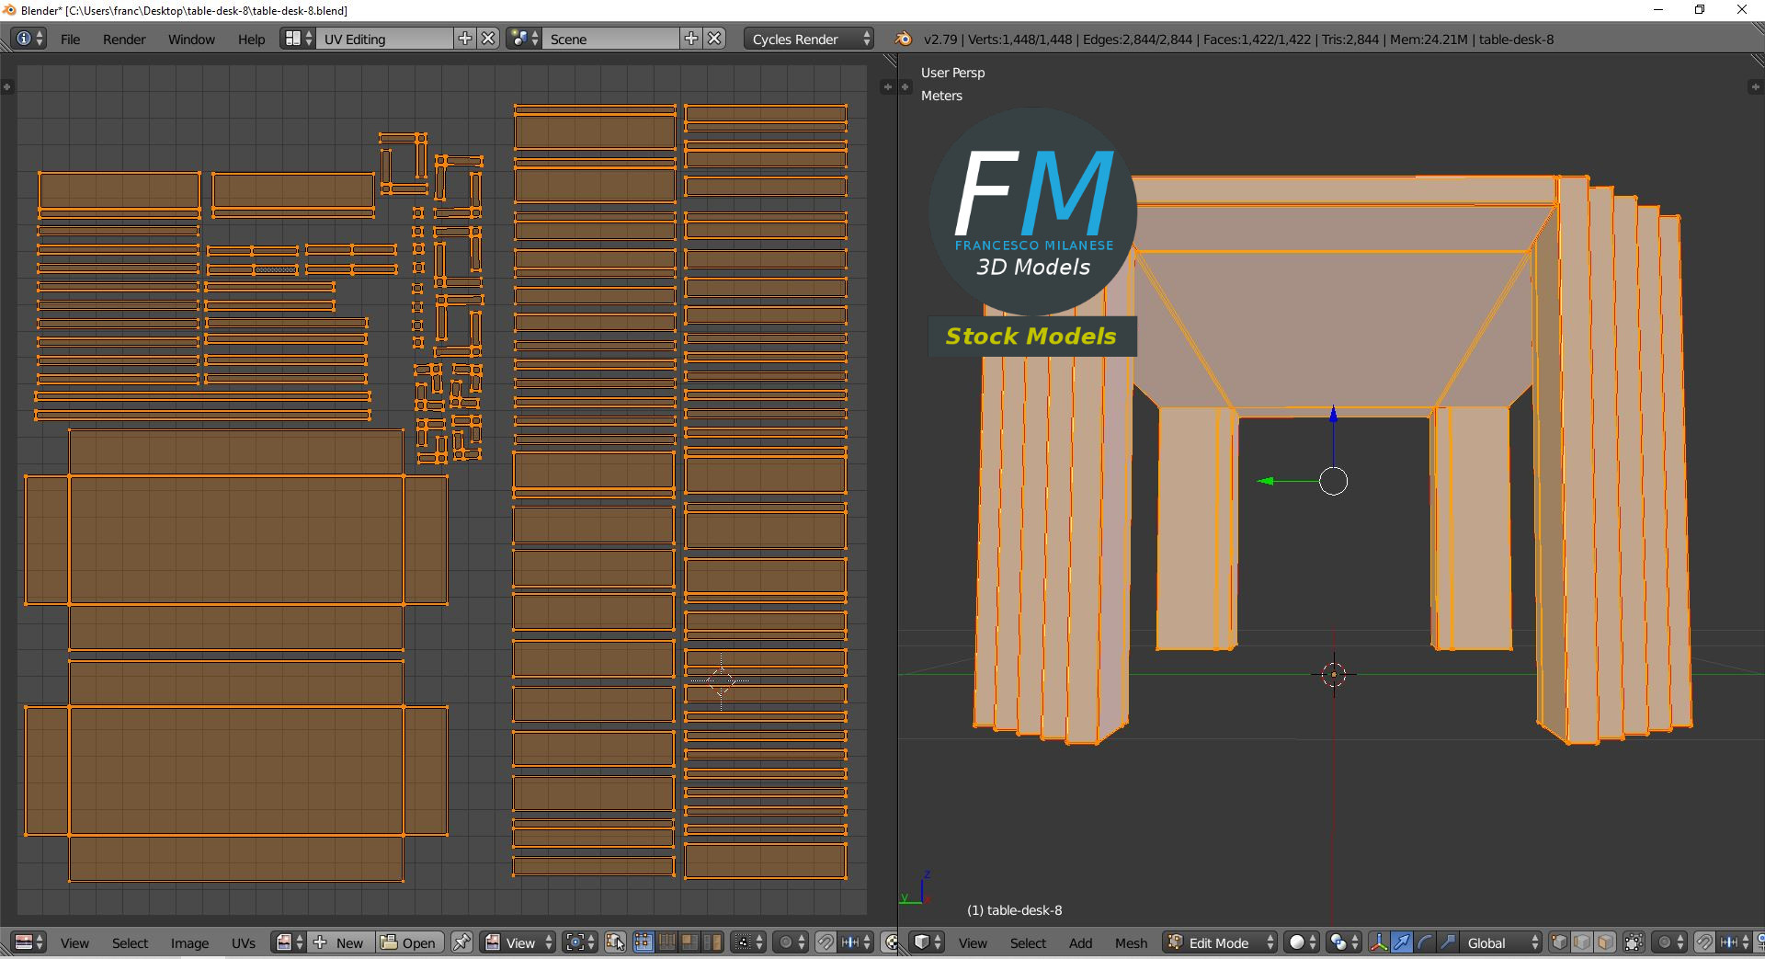Open the 3D viewport Select menu
The height and width of the screenshot is (959, 1765).
pyautogui.click(x=1028, y=943)
